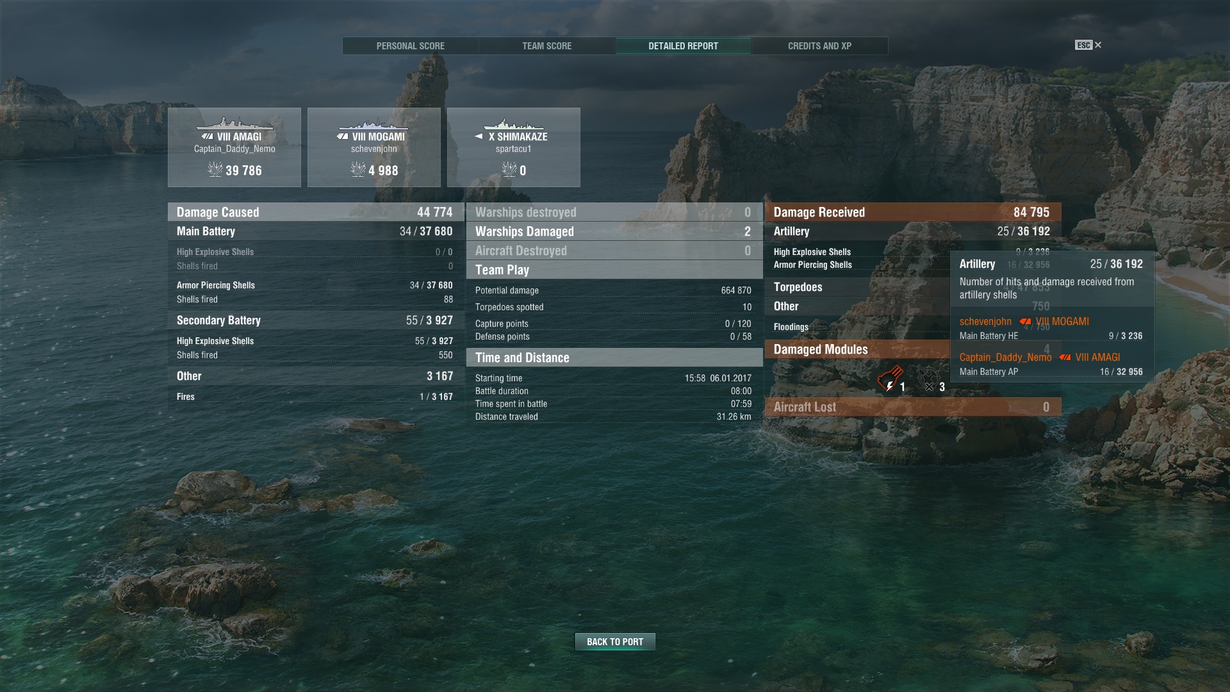The width and height of the screenshot is (1230, 692).
Task: Select the spartacu1 Shimakaze card
Action: tap(514, 147)
